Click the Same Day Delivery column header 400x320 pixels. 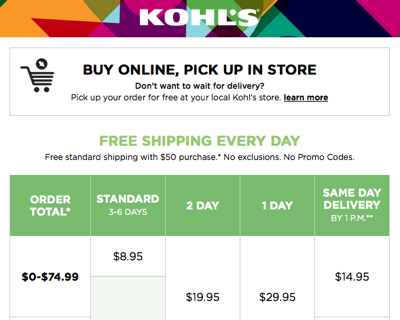tap(352, 205)
